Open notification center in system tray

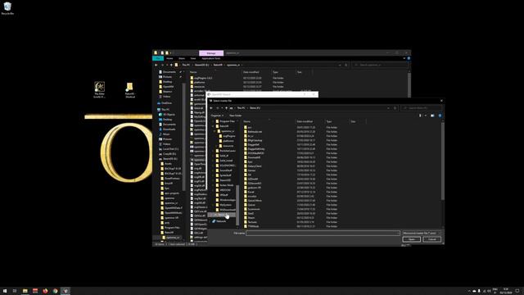[x=517, y=291]
